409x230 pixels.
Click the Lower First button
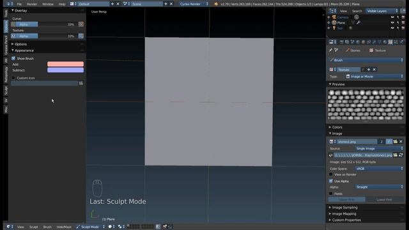pyautogui.click(x=385, y=200)
